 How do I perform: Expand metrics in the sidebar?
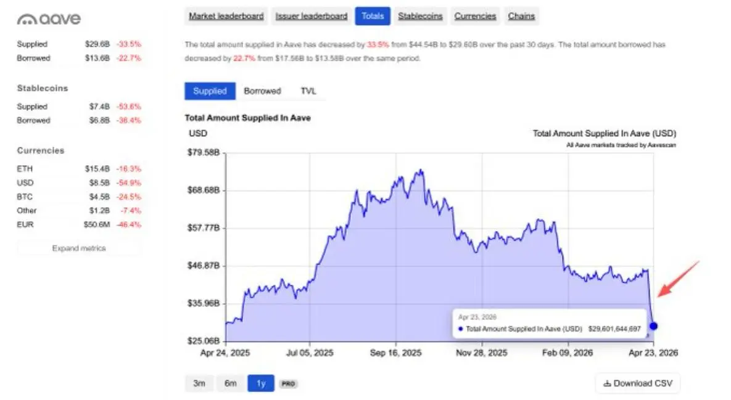79,248
